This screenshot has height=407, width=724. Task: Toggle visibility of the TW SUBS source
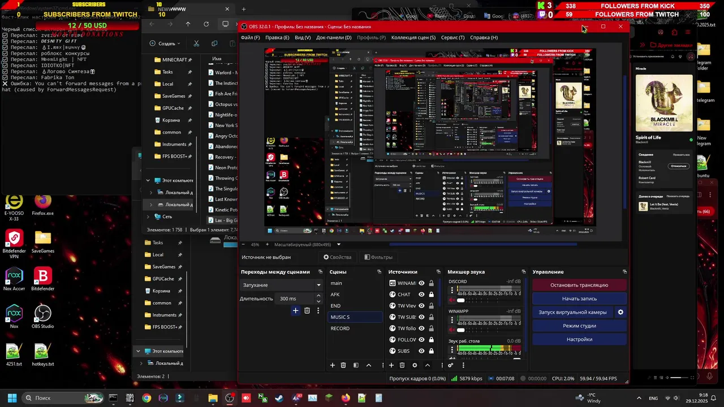click(421, 317)
